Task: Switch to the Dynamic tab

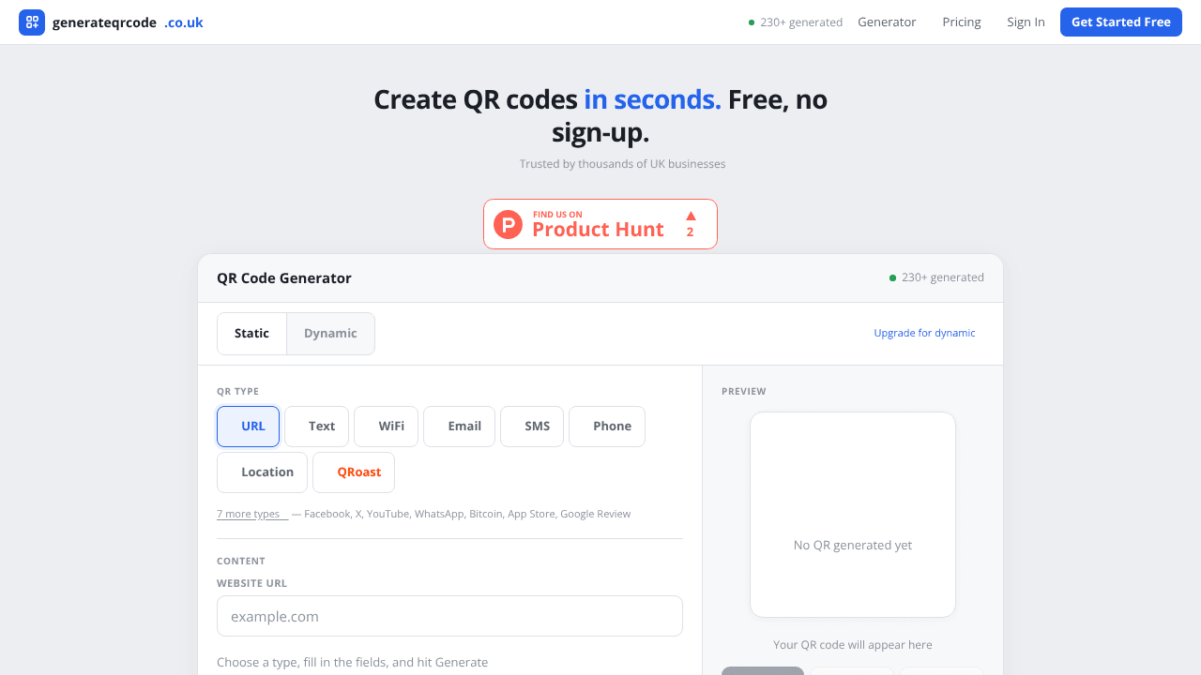Action: pyautogui.click(x=330, y=334)
